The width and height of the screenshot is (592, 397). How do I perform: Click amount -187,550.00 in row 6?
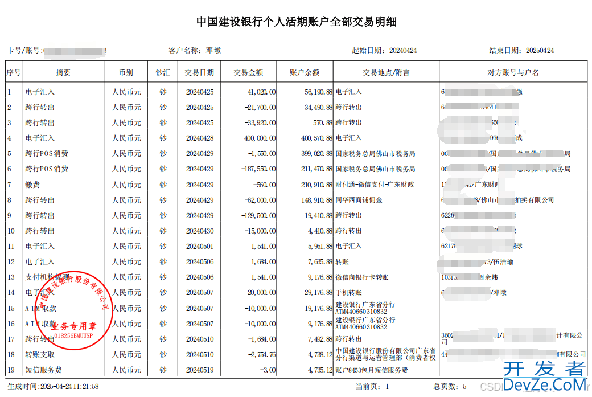click(258, 169)
